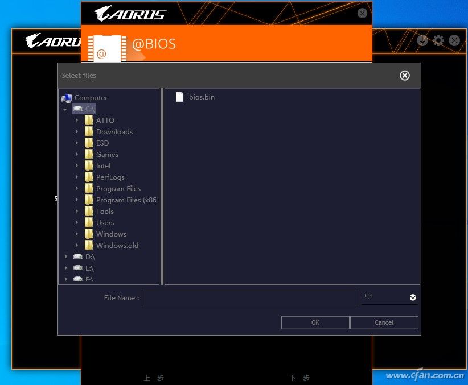468x385 pixels.
Task: Click the Downloads folder icon
Action: [89, 131]
